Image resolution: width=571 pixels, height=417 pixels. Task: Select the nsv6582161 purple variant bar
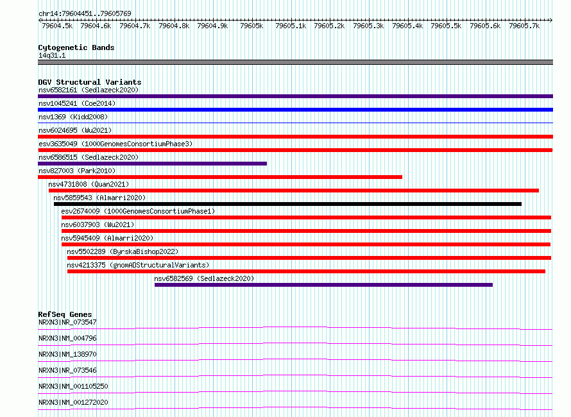(x=295, y=96)
